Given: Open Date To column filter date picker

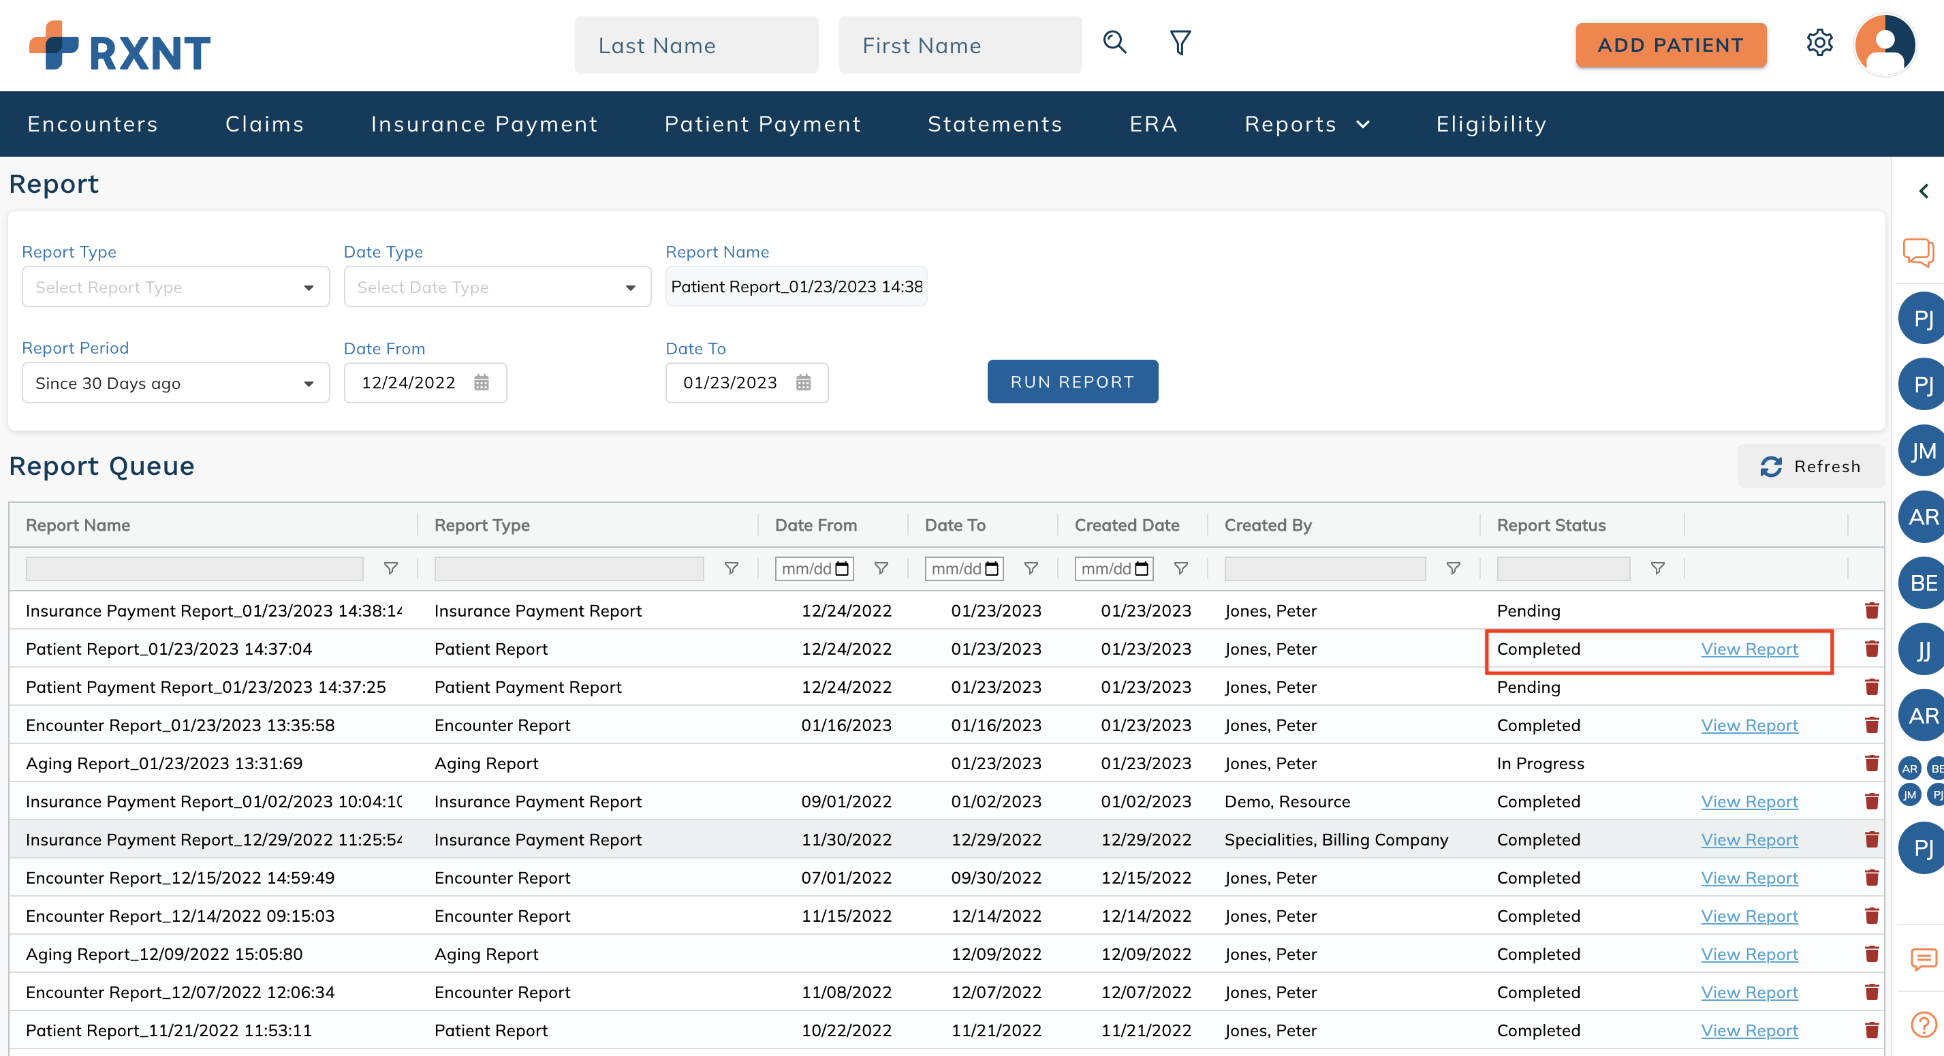Looking at the screenshot, I should point(992,568).
